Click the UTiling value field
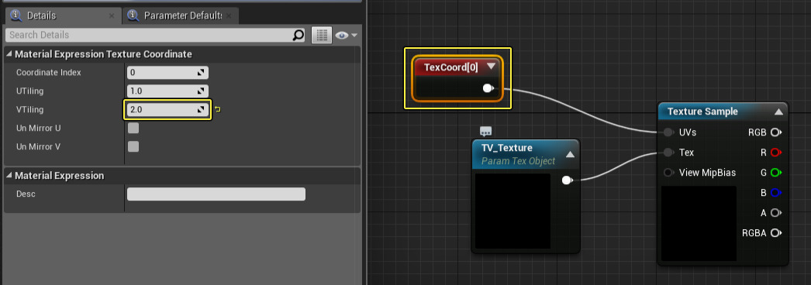 coord(167,91)
